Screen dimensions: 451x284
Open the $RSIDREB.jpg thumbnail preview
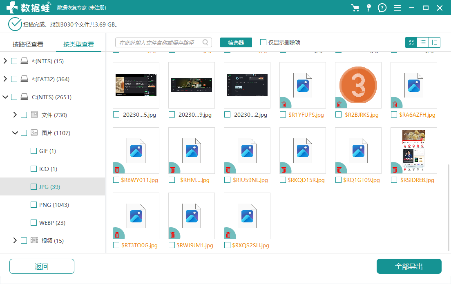pos(413,151)
